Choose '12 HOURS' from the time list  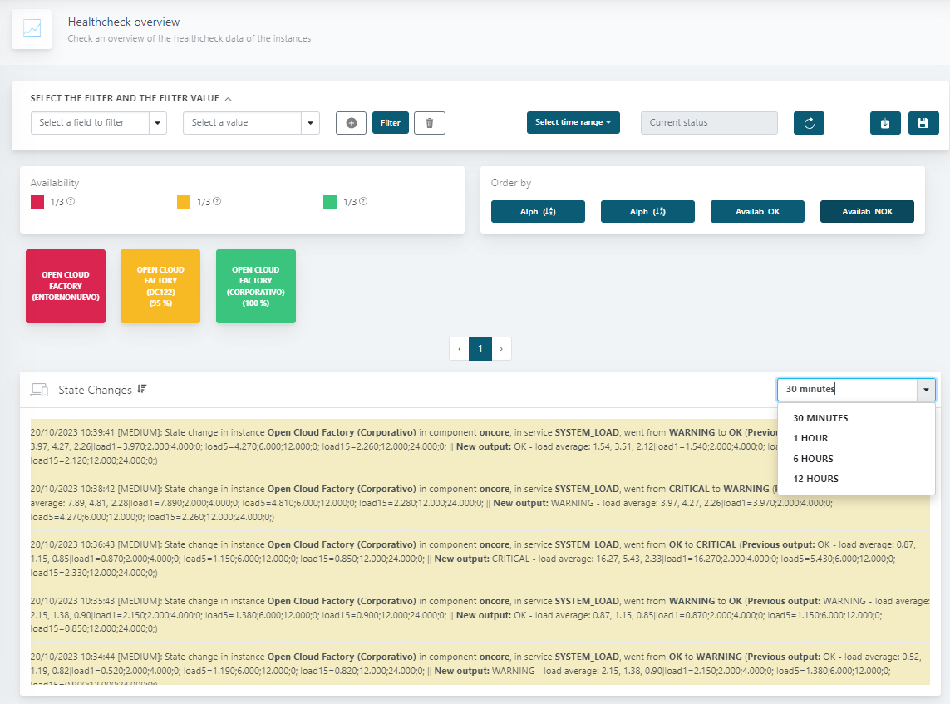tap(815, 479)
